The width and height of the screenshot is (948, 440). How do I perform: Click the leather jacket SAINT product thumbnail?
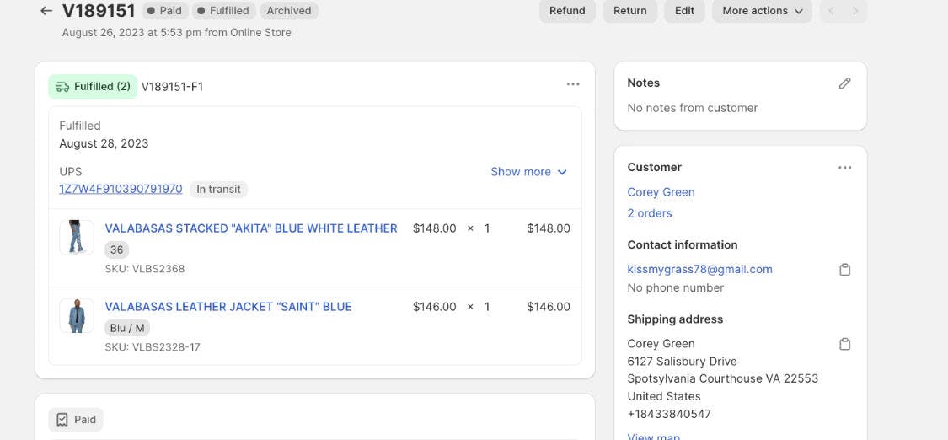pos(77,316)
